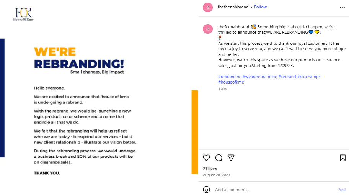Open the #rebrand hashtag
Viewport: 349px width, 195px height.
(x=287, y=77)
